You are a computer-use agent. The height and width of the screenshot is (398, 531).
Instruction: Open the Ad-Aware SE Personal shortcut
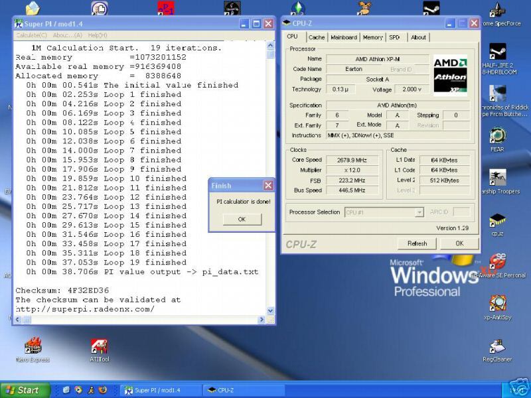coord(498,265)
